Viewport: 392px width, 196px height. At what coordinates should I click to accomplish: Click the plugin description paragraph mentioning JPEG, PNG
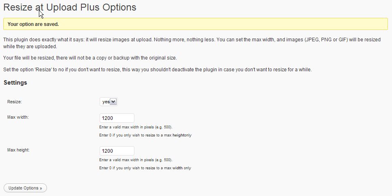[x=192, y=43]
